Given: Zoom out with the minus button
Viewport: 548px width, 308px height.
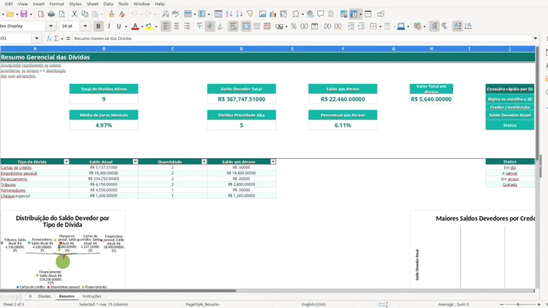Looking at the screenshot, I should (x=501, y=304).
